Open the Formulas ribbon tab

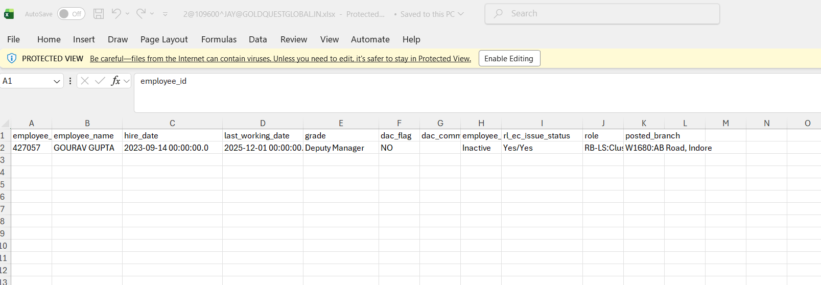(219, 39)
